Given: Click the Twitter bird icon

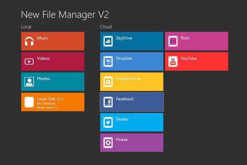Looking at the screenshot, I should (108, 122).
